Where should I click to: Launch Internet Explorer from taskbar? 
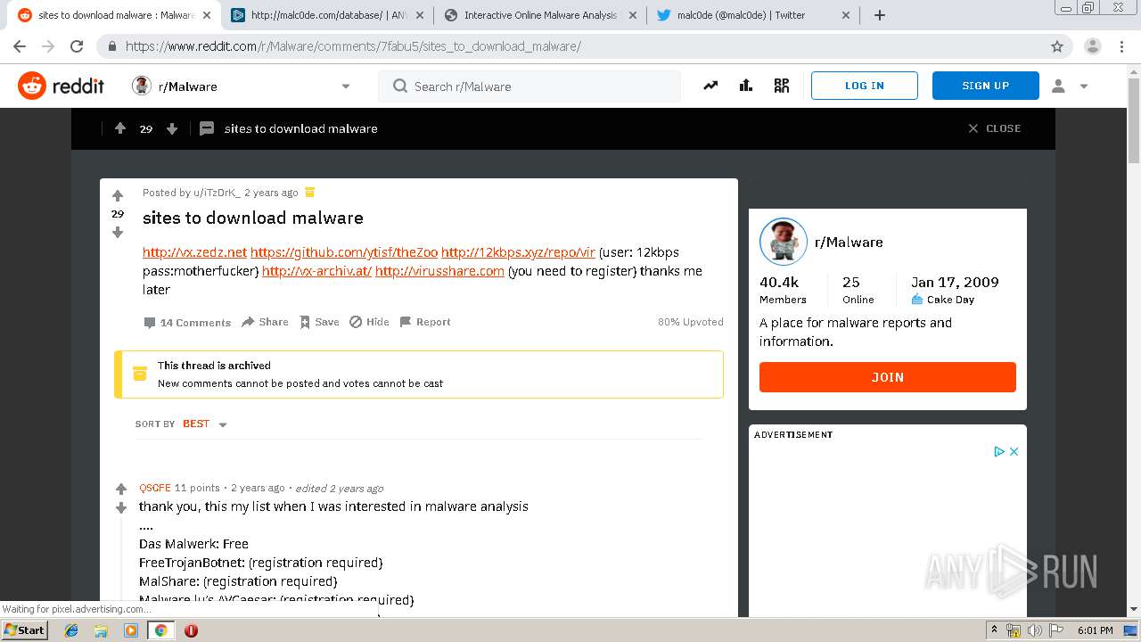[x=71, y=630]
